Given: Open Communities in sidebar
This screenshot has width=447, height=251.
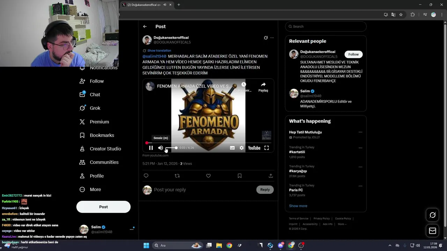Looking at the screenshot, I should coord(99,162).
